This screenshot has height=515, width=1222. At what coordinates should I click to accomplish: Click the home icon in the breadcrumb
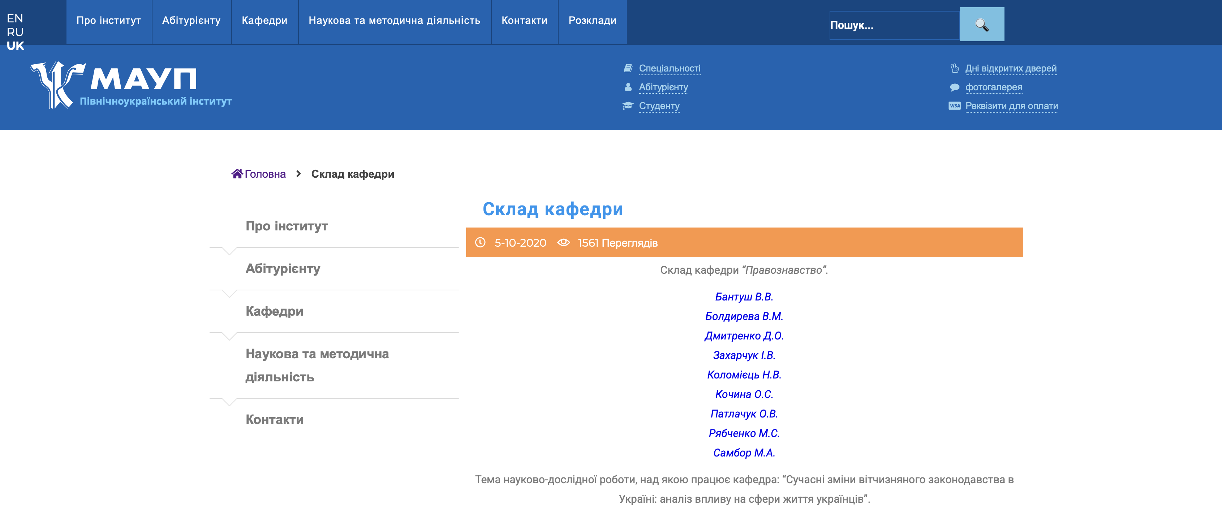pyautogui.click(x=237, y=173)
